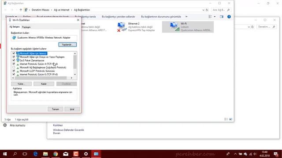Enable Microsoft Ağ Bağdaştırıcısı Çoğullayıcı Protokolü
Screen dimensions: 282x158
[x=14, y=67]
